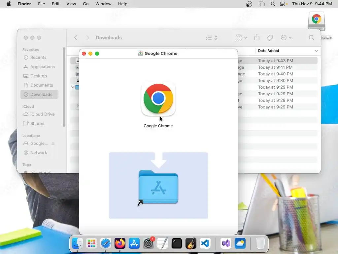Click Stage Manager icon in menu bar
Image resolution: width=338 pixels, height=254 pixels.
point(261,4)
